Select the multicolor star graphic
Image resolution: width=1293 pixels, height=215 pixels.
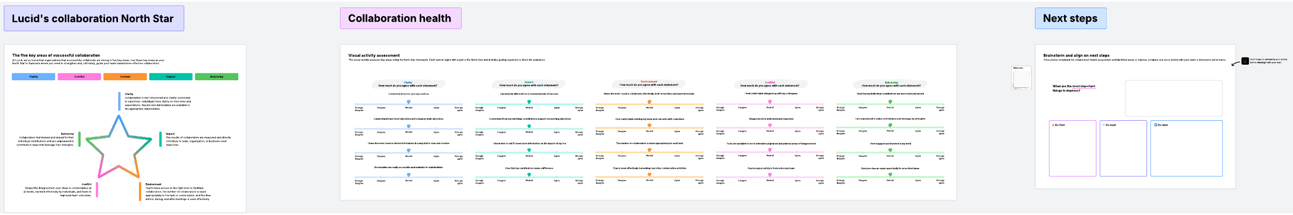(119, 147)
